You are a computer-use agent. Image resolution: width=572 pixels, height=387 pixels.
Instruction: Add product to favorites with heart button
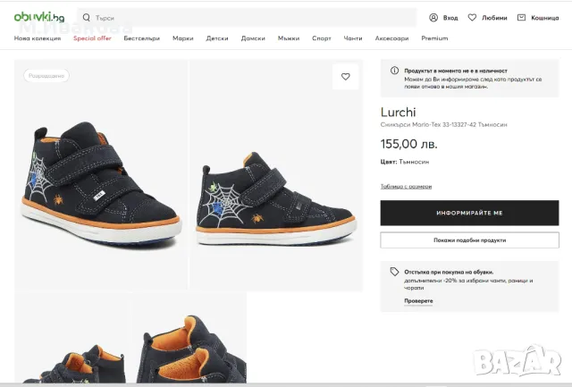[345, 77]
